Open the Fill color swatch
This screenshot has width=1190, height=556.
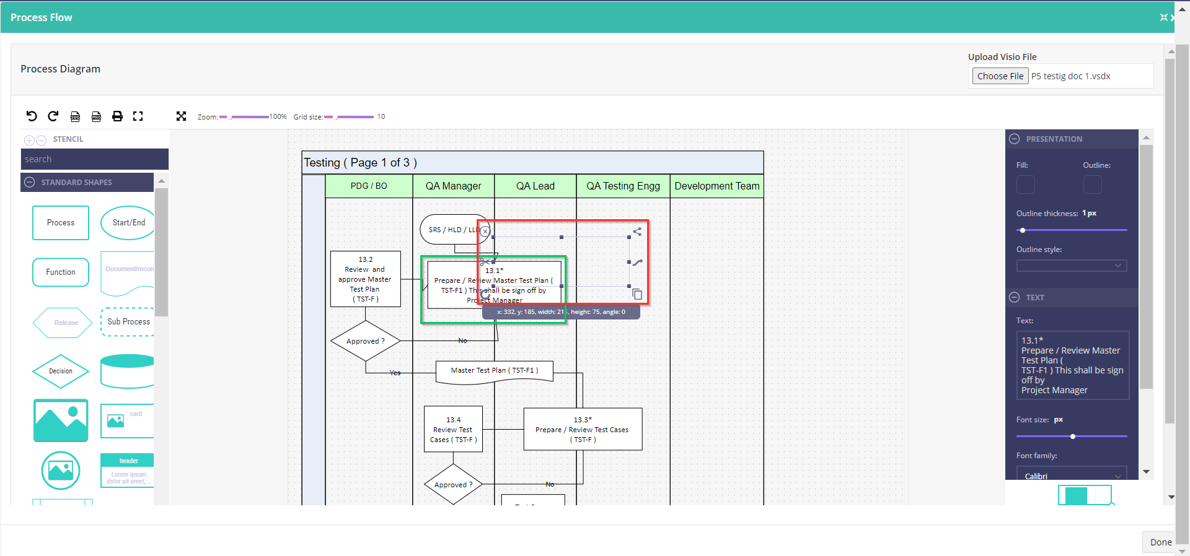1026,185
